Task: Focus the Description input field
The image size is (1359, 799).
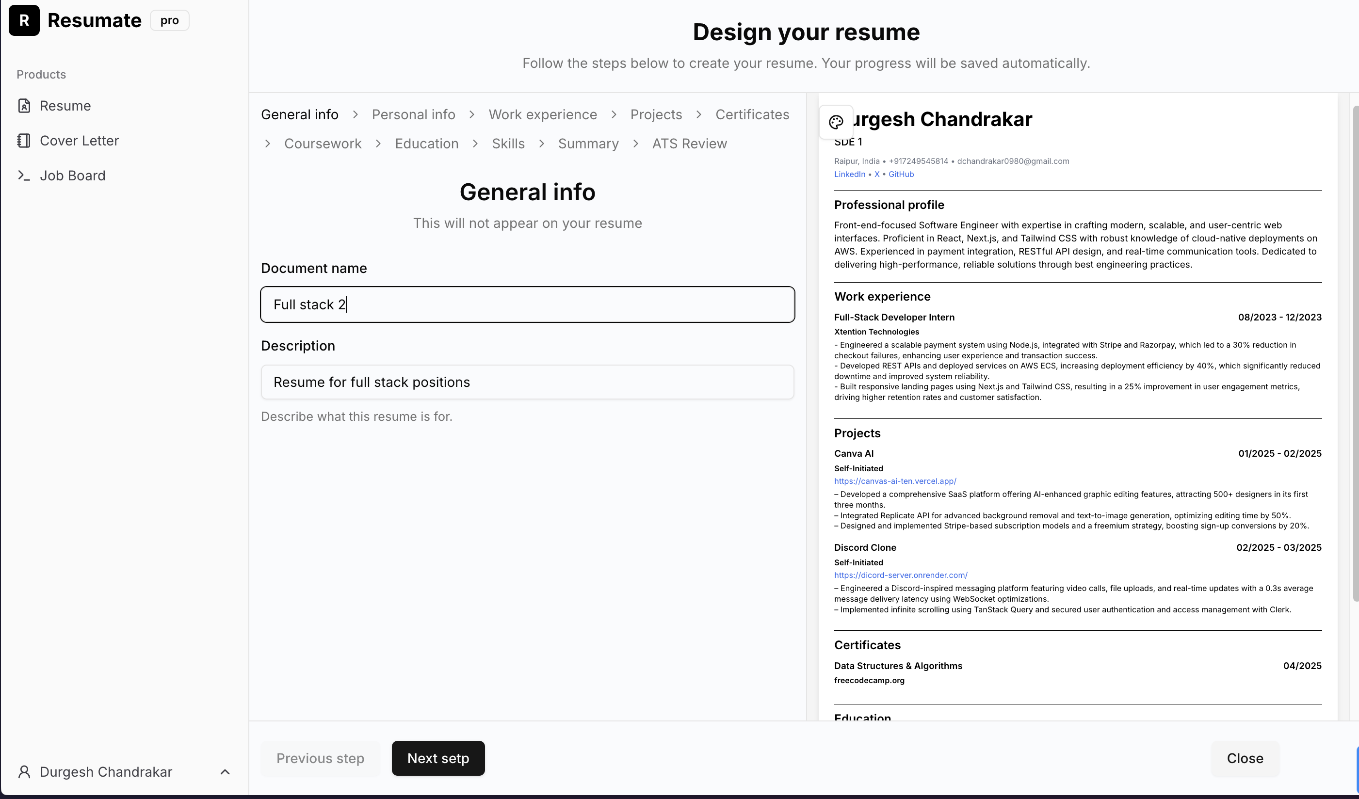Action: point(527,382)
